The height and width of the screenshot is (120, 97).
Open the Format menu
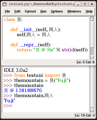[30, 11]
